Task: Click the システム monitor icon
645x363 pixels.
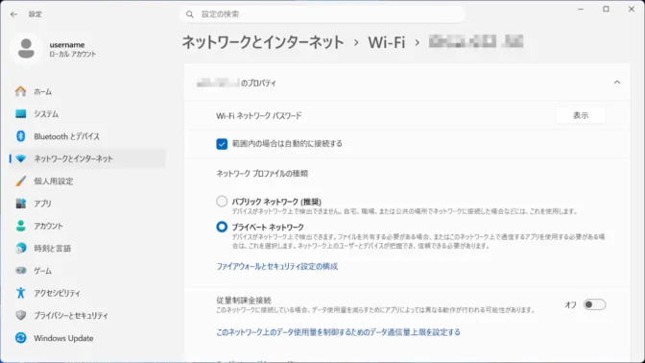Action: [x=20, y=113]
